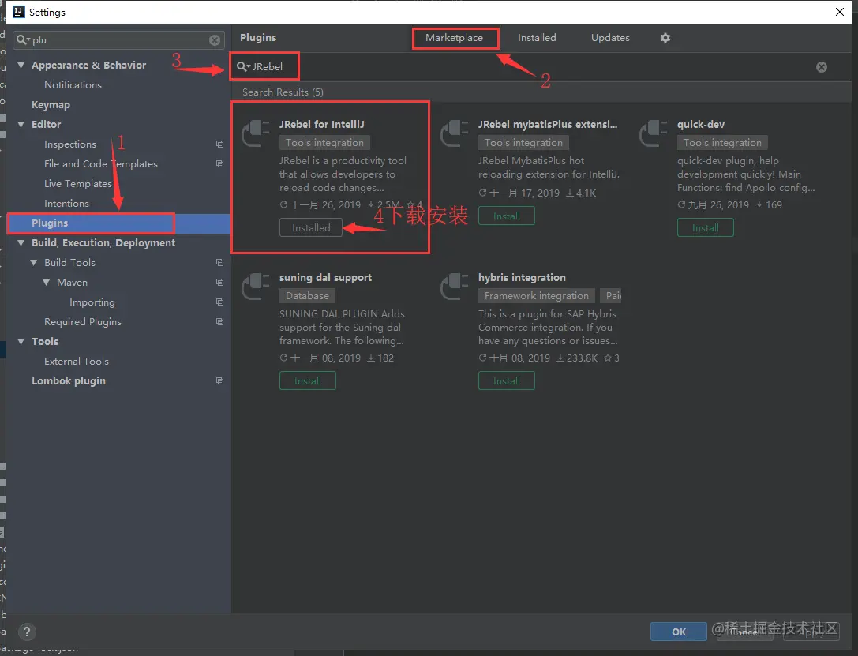Collapse the Maven node

tap(47, 283)
